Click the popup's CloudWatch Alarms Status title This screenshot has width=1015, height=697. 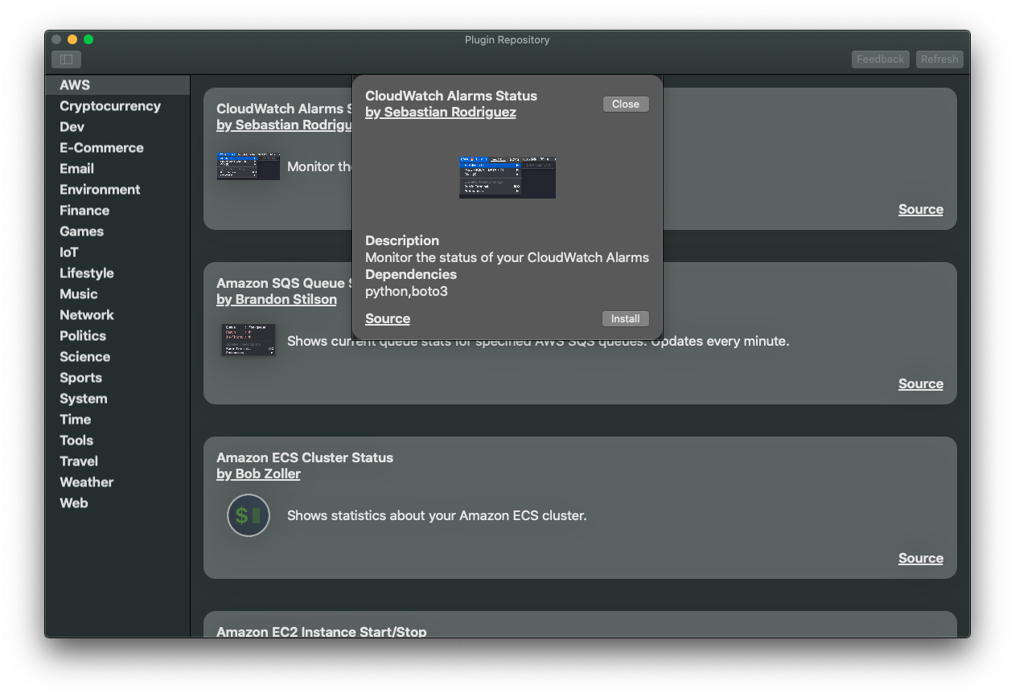[451, 96]
